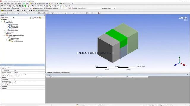
Task: Collapse the Geometry tree node
Action: pyautogui.click(x=4, y=23)
